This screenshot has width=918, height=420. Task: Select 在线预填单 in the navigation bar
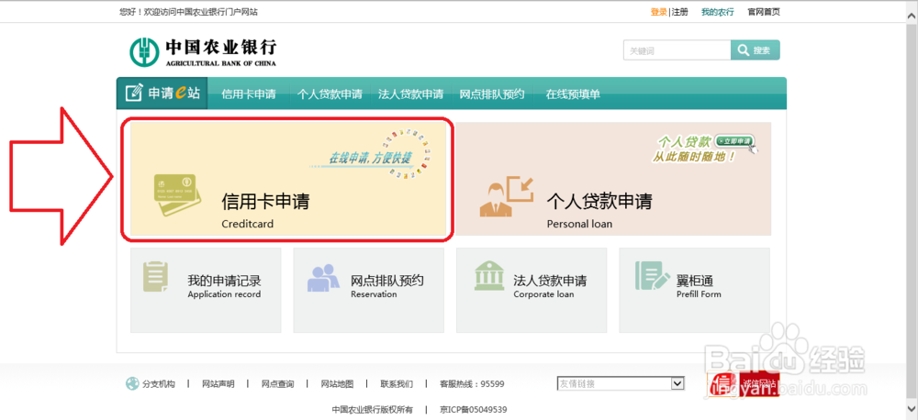pos(573,94)
